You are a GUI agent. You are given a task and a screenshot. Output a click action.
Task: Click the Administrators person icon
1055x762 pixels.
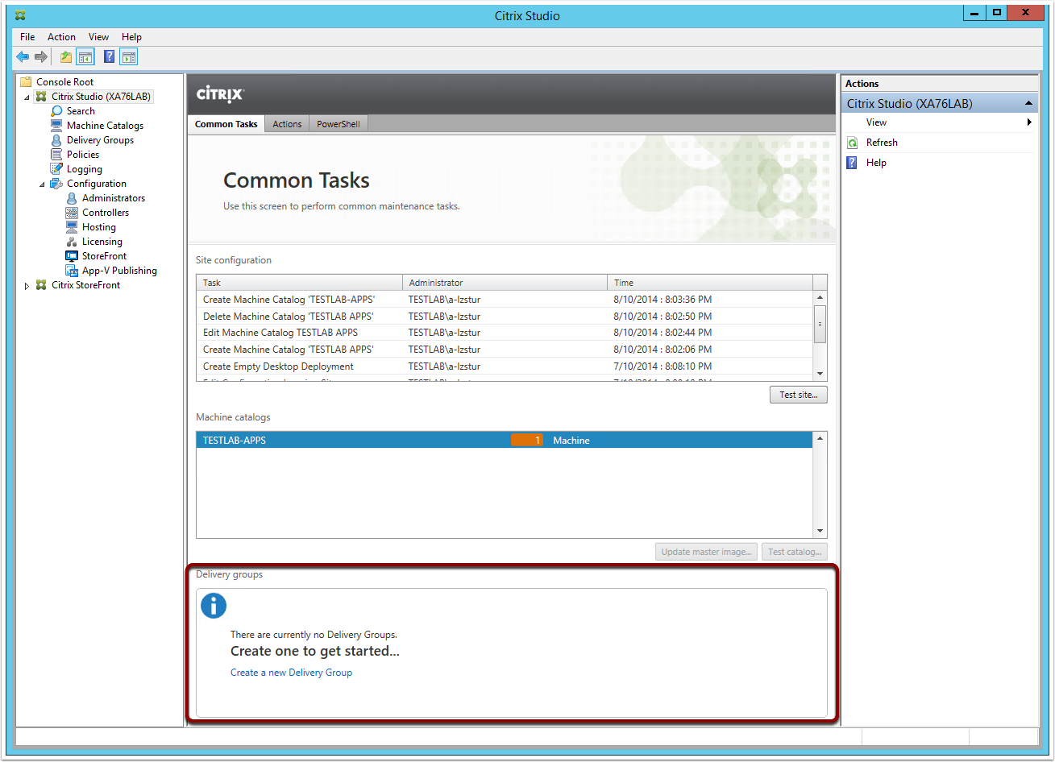(72, 198)
